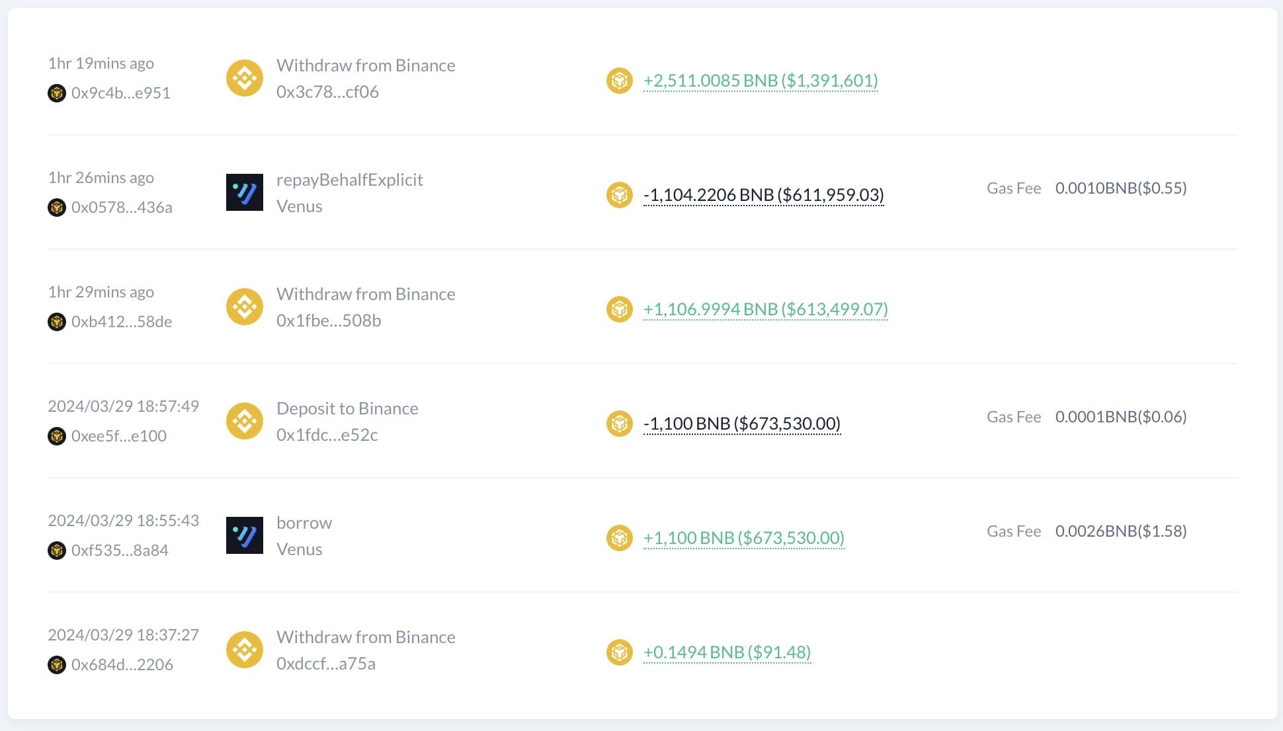Select the Venus protocol icon for repayBehalfExplicit
Image resolution: width=1283 pixels, height=731 pixels.
[x=244, y=192]
